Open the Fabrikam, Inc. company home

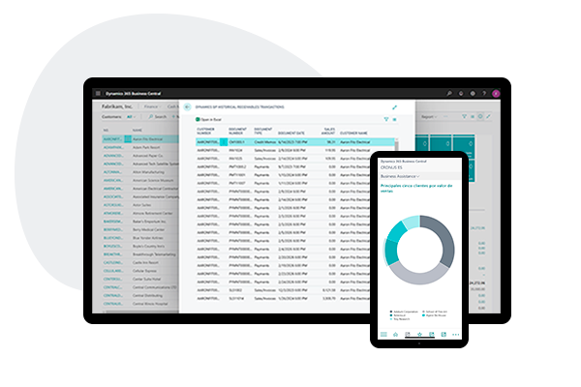117,106
